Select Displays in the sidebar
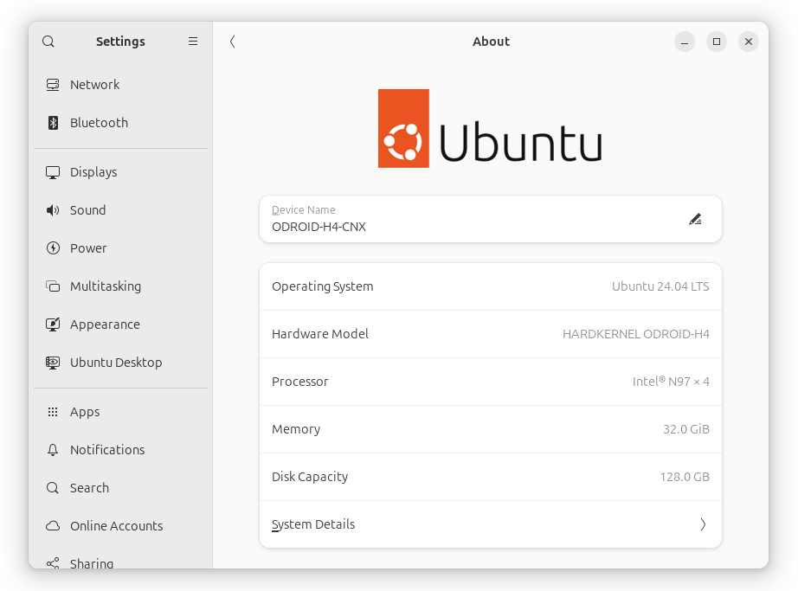The image size is (798, 591). point(120,172)
